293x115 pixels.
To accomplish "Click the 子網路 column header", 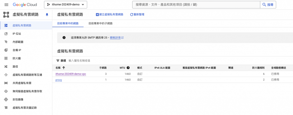I will click(x=103, y=68).
